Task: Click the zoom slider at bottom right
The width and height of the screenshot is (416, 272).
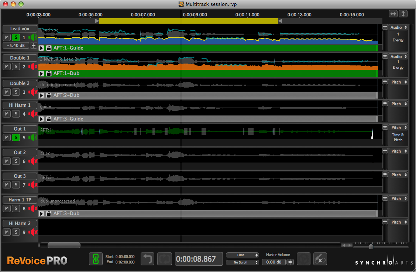Action: click(x=371, y=246)
